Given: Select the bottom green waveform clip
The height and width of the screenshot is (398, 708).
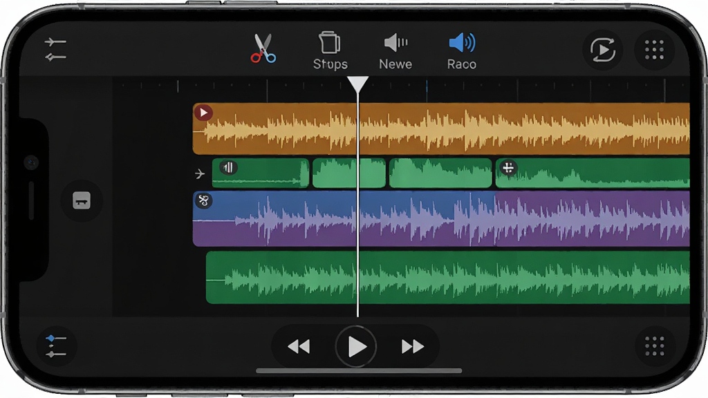Looking at the screenshot, I should tap(447, 278).
